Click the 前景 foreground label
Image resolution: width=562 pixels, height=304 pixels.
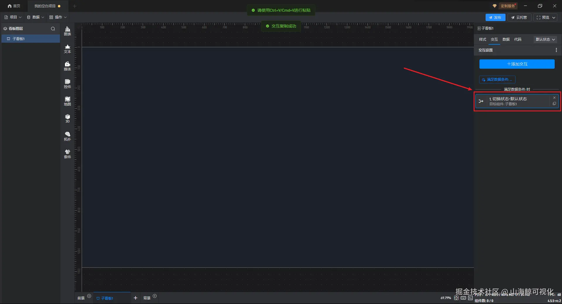(x=81, y=298)
